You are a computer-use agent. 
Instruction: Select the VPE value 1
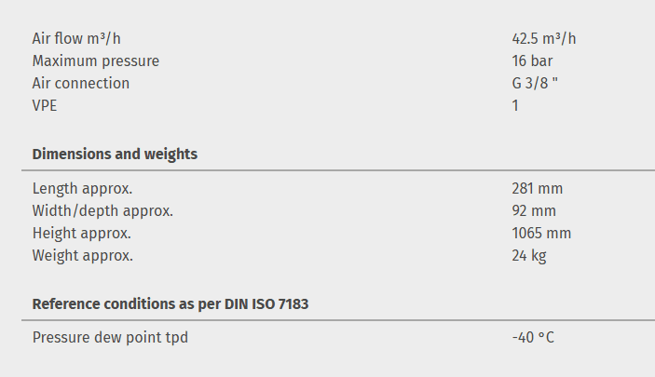pyautogui.click(x=515, y=105)
